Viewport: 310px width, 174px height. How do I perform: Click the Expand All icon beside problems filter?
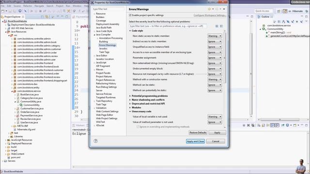[217, 26]
